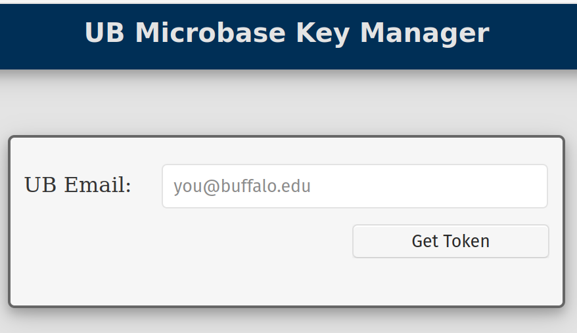Activate the email address entry box

pos(354,186)
